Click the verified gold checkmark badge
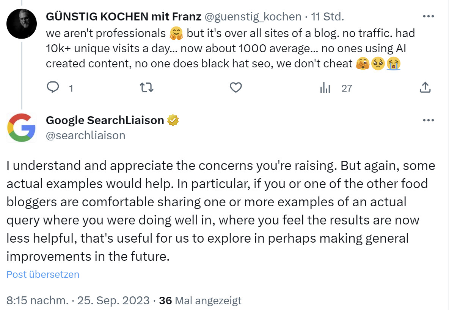The width and height of the screenshot is (449, 310). (173, 120)
